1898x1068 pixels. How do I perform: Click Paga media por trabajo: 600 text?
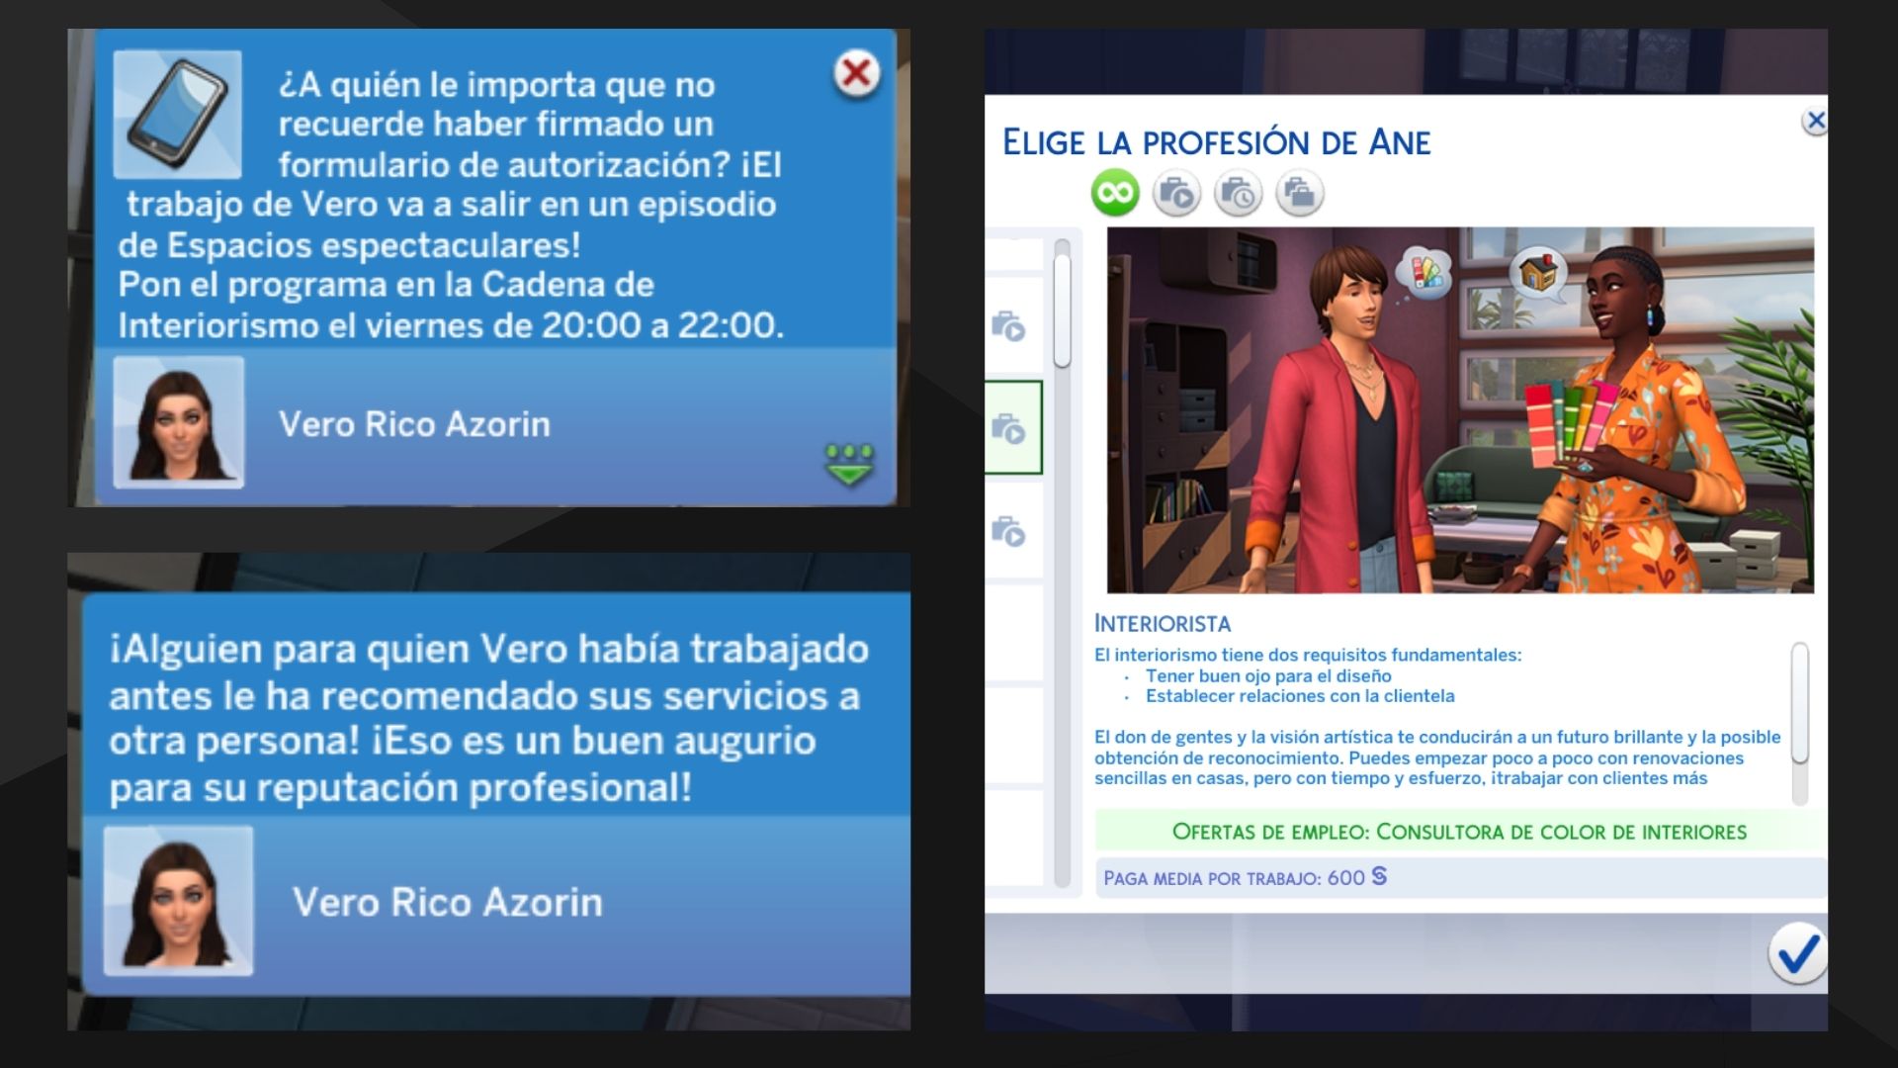(x=1245, y=878)
